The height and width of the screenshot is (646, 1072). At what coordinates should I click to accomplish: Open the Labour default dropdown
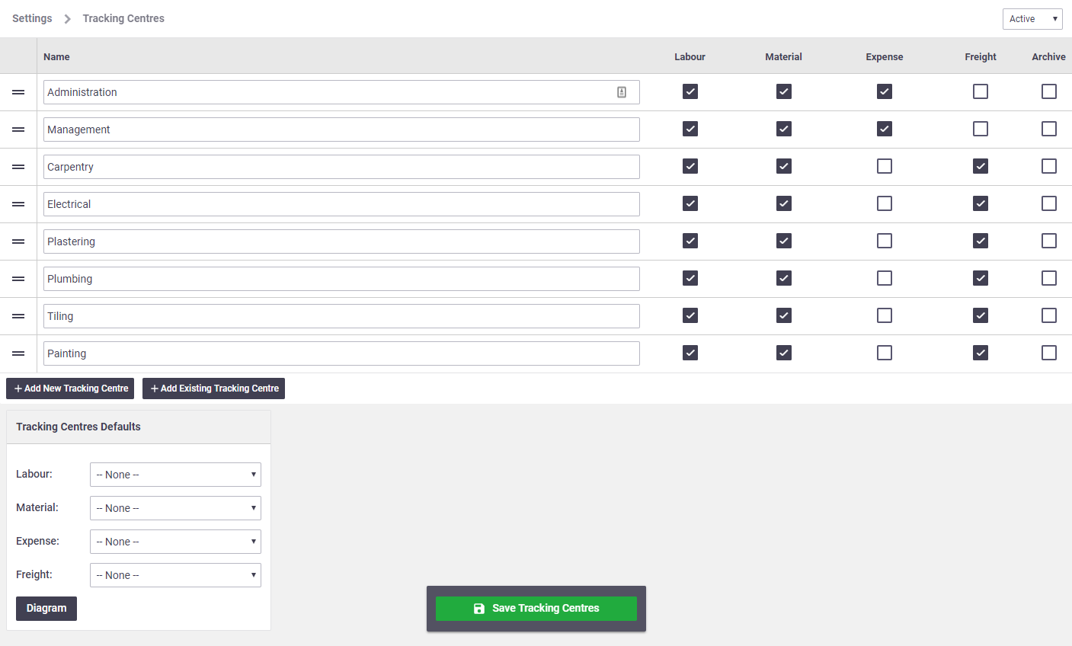[x=175, y=475]
